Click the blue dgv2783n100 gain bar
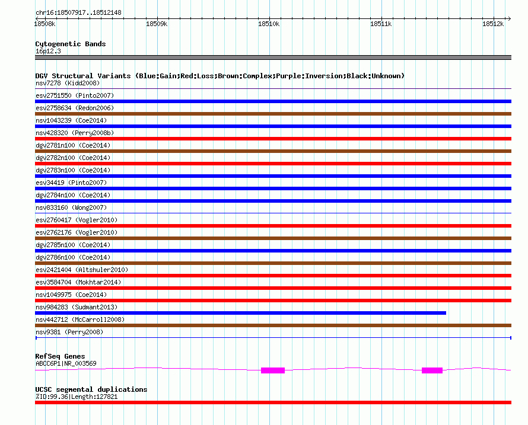 [273, 176]
